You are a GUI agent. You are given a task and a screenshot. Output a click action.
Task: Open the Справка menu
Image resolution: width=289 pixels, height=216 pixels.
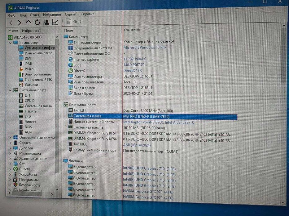(87, 14)
